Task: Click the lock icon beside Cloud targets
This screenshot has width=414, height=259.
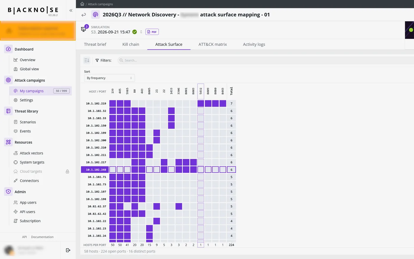Action: (x=67, y=171)
